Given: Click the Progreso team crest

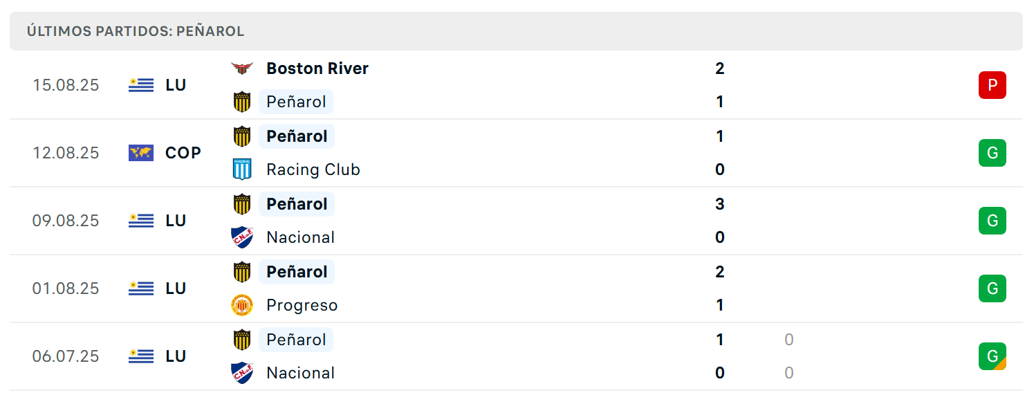Looking at the screenshot, I should tap(241, 305).
